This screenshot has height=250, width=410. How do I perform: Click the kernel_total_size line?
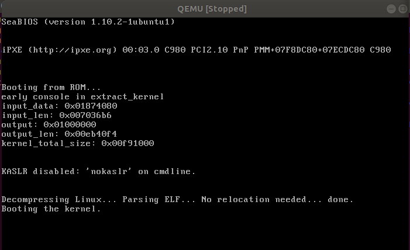point(78,143)
